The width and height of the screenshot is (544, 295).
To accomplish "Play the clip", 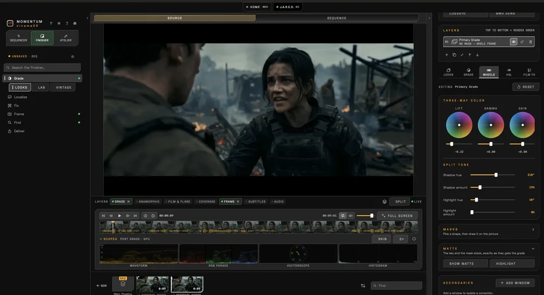I will (x=119, y=216).
